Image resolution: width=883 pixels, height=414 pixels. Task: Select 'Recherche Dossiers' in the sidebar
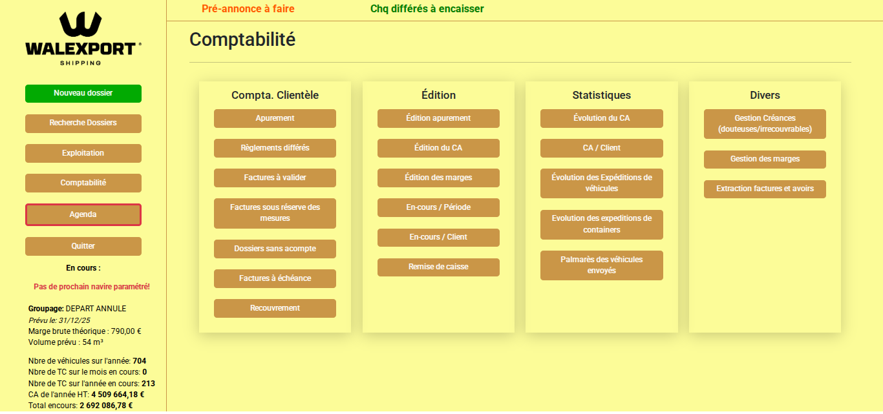83,123
